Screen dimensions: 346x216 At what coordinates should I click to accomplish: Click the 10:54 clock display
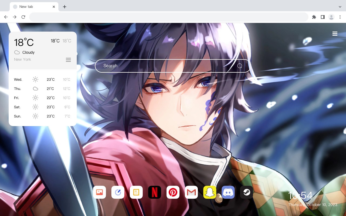coord(300,195)
